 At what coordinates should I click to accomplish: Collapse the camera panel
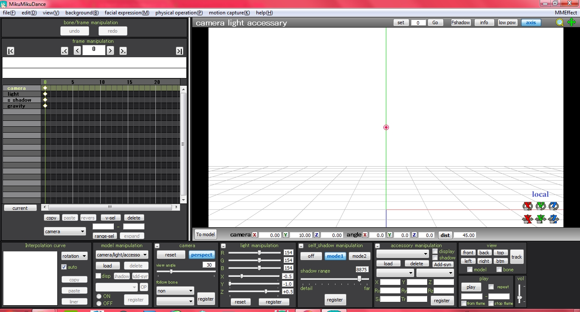[x=157, y=246]
